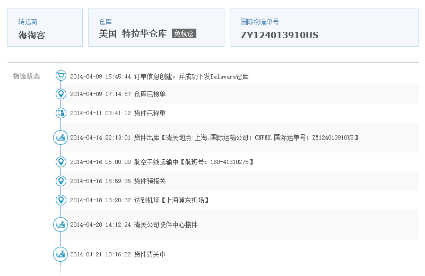Click the pin icon beside 货件预报关
Screen dimensions: 425x276
coord(61,181)
